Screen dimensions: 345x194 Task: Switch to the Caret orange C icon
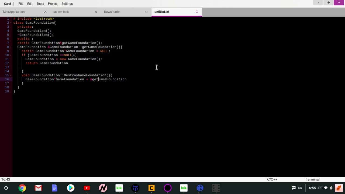(151, 188)
